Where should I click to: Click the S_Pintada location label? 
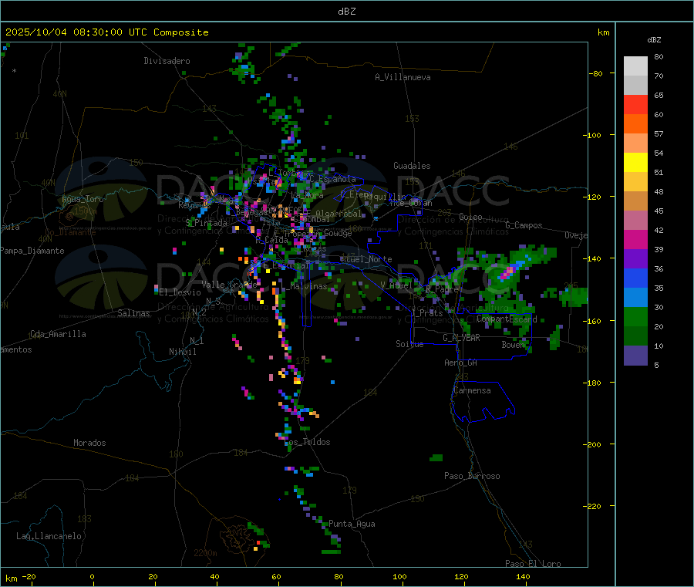click(206, 223)
